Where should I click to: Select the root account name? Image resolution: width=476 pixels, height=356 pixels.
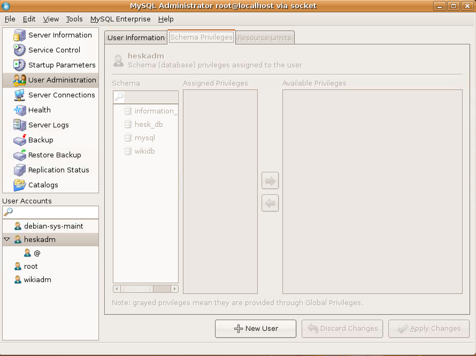(31, 267)
